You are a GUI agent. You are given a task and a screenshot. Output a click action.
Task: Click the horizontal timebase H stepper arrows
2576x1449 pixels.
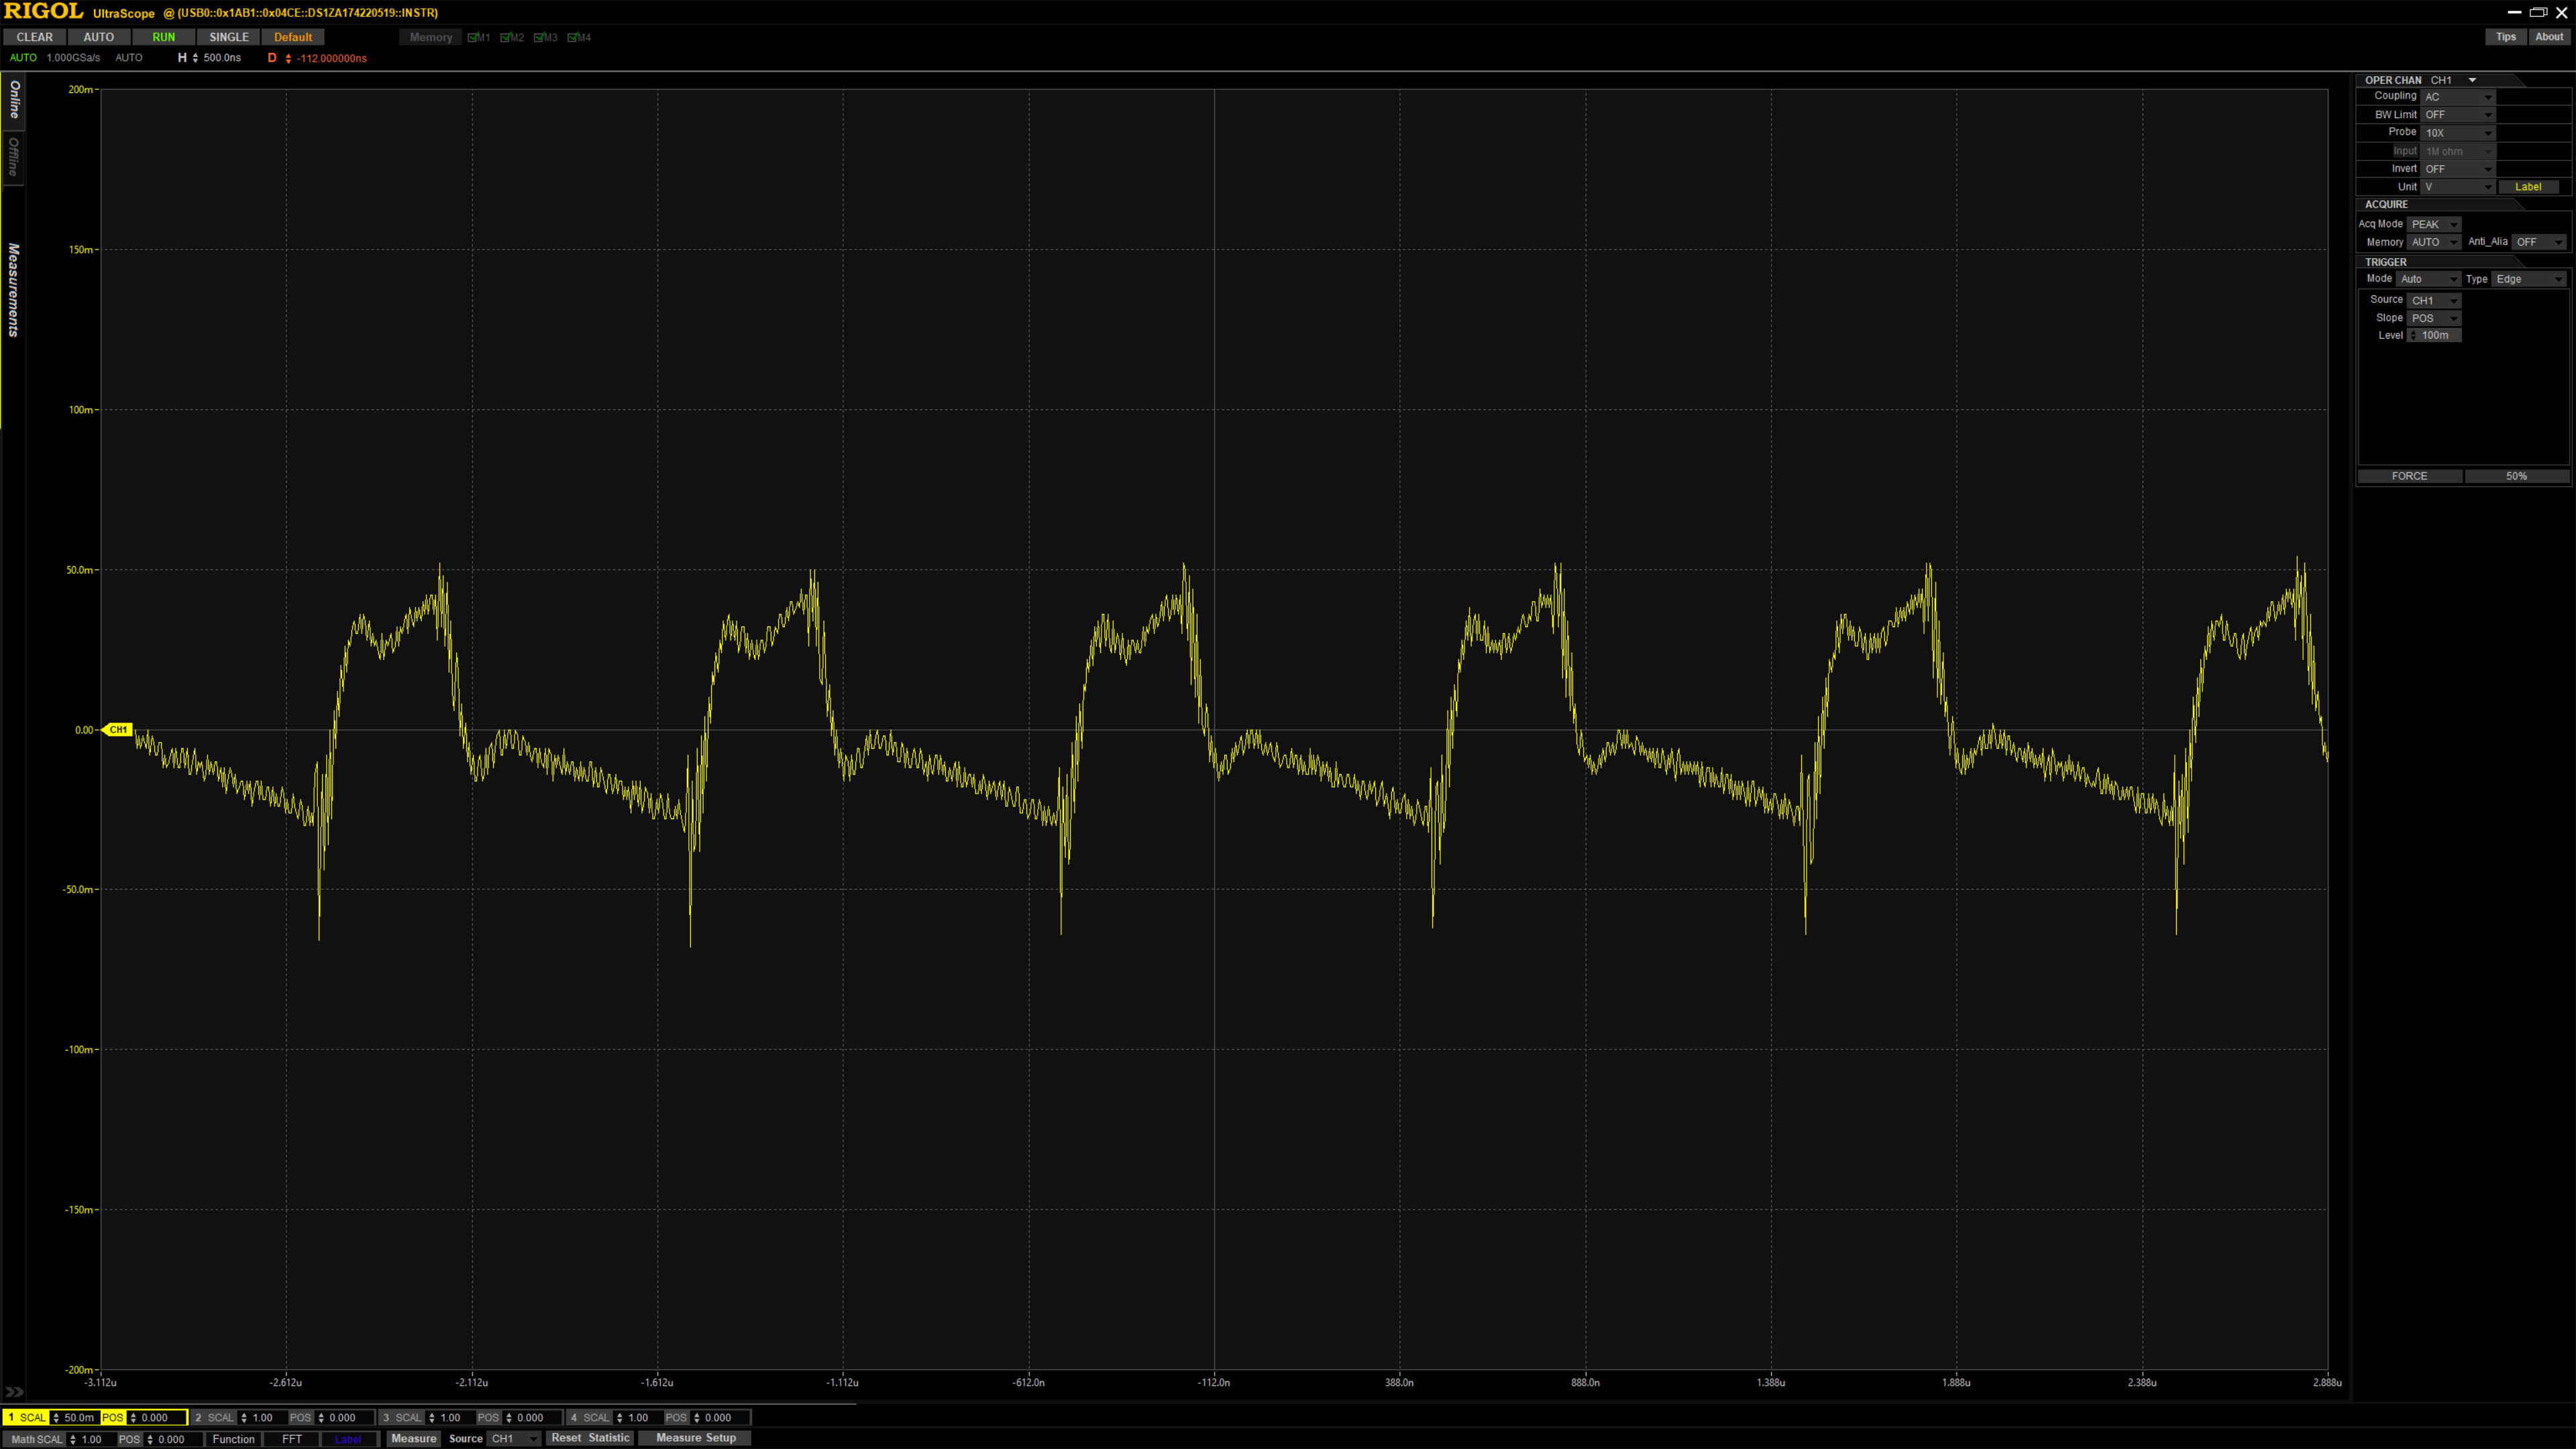[x=195, y=58]
